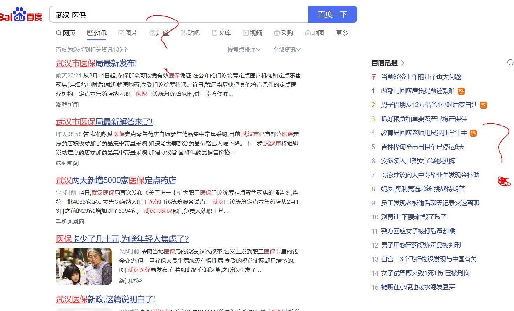Open the 图片 tab
Viewport: 514px width, 311px height.
click(128, 33)
